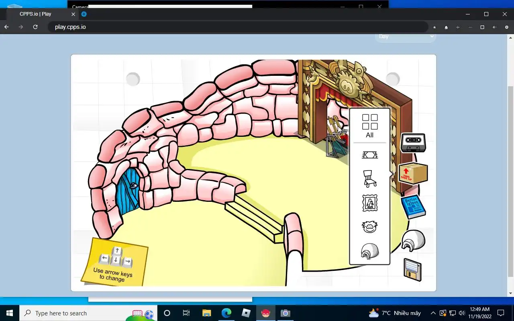
Task: Close the CPPS.io browser window
Action: [x=505, y=14]
